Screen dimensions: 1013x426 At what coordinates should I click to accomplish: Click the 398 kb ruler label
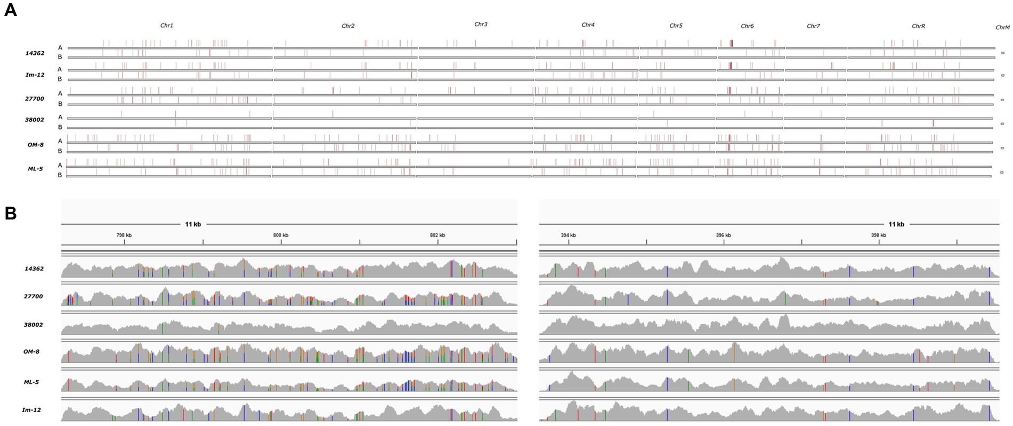pos(879,235)
